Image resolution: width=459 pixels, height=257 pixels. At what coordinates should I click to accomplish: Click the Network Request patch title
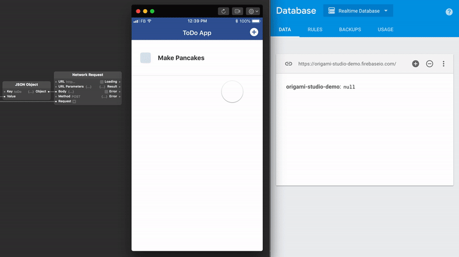(x=88, y=75)
